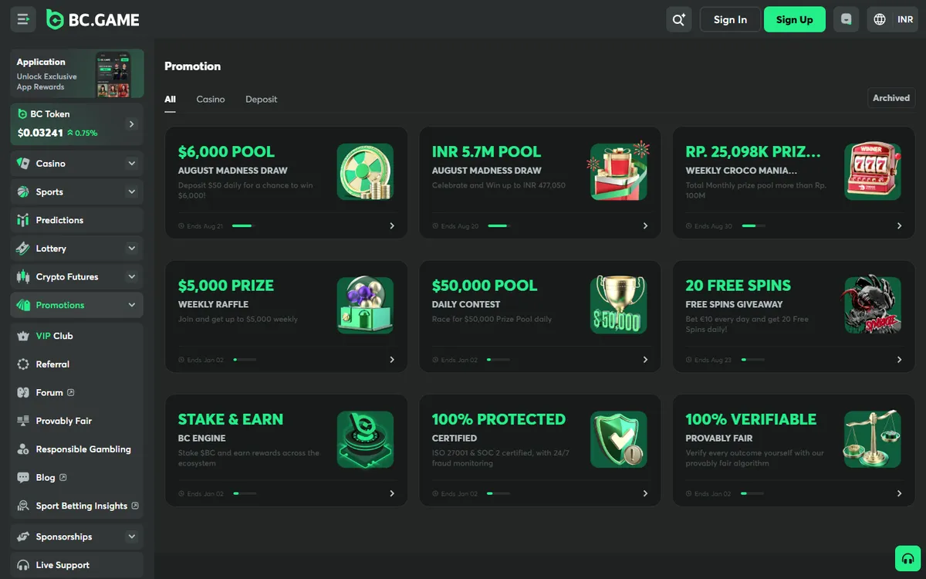Click the Sign Up button

pyautogui.click(x=794, y=19)
